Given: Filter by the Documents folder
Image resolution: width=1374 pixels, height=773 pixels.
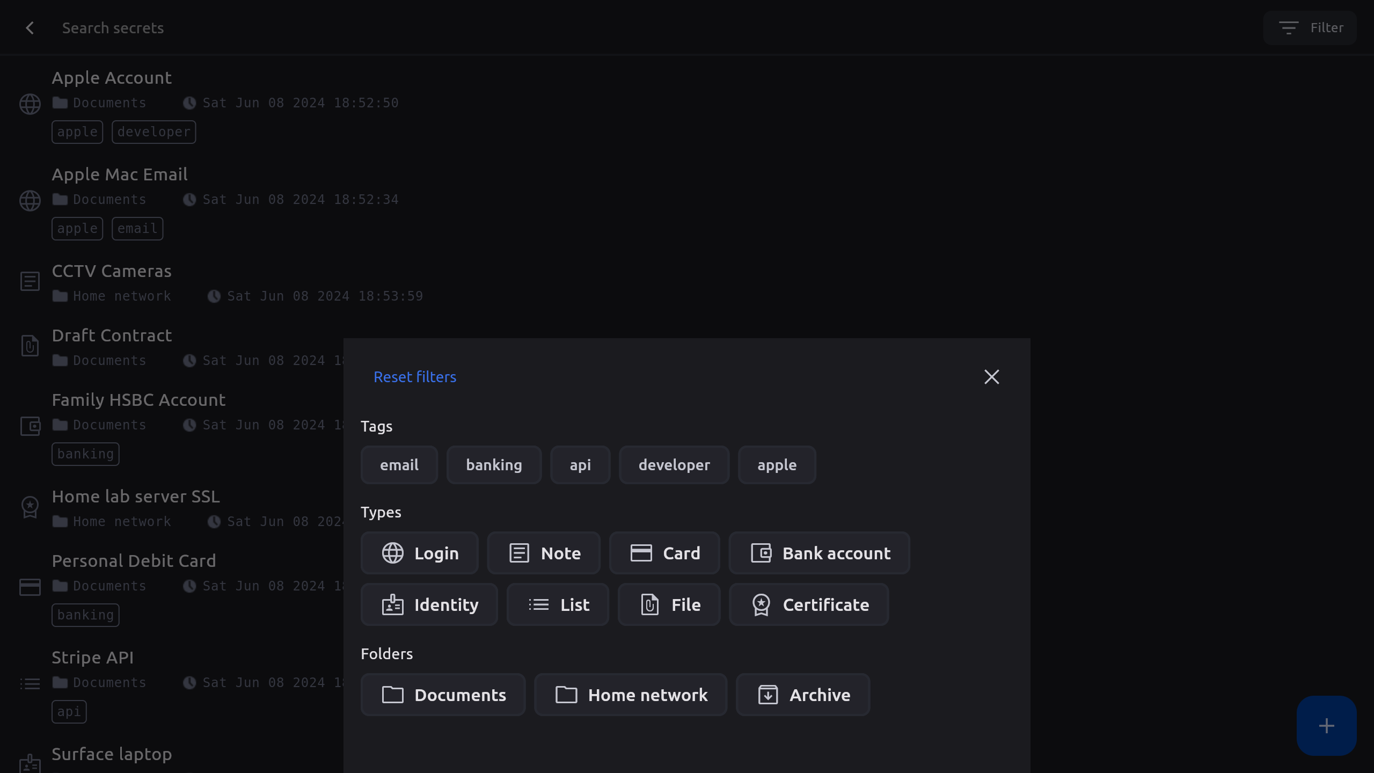Looking at the screenshot, I should (443, 695).
